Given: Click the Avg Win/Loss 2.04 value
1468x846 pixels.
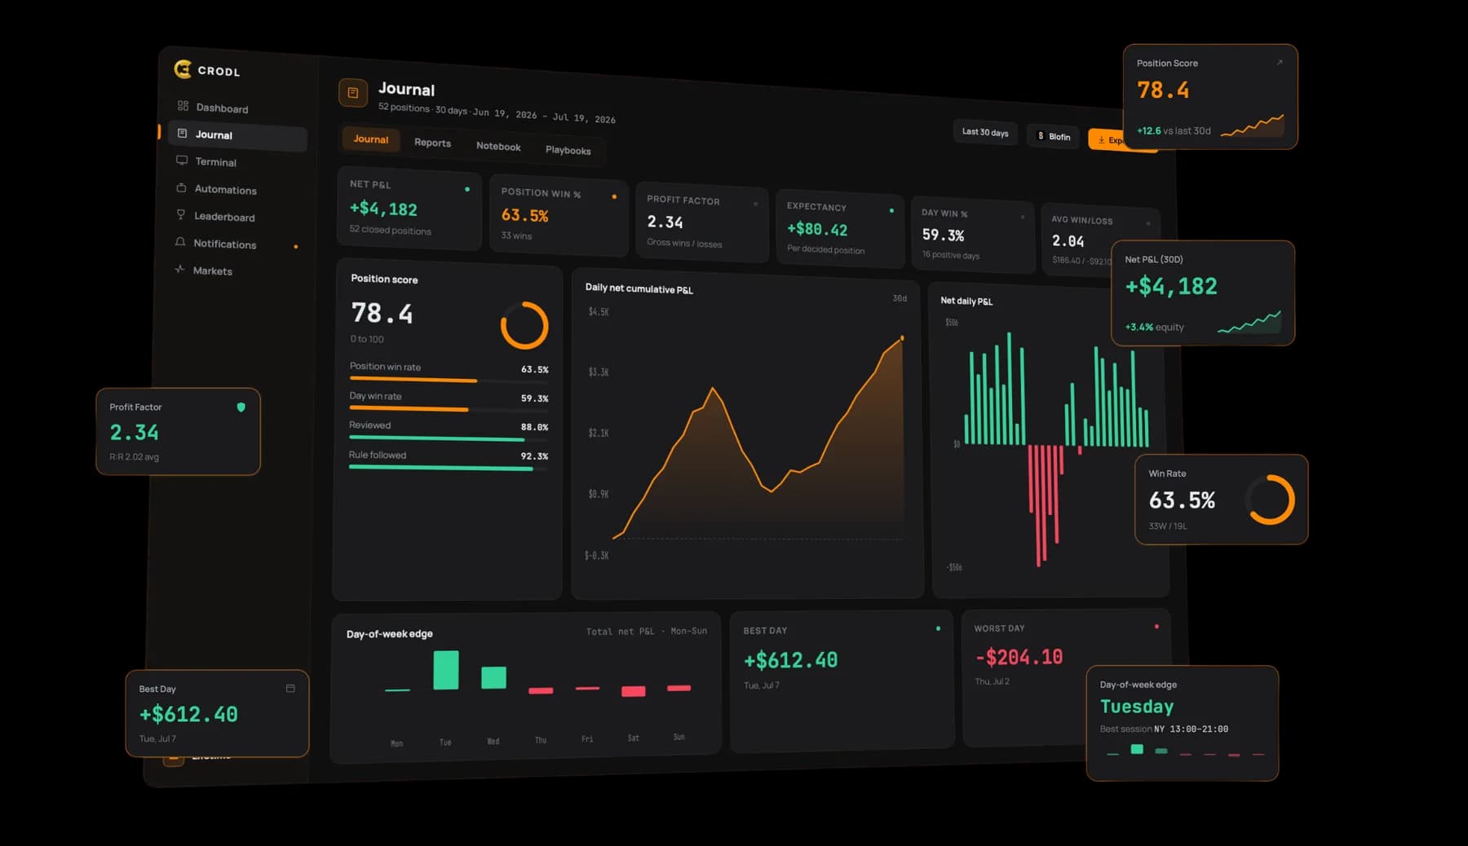Looking at the screenshot, I should pos(1068,241).
